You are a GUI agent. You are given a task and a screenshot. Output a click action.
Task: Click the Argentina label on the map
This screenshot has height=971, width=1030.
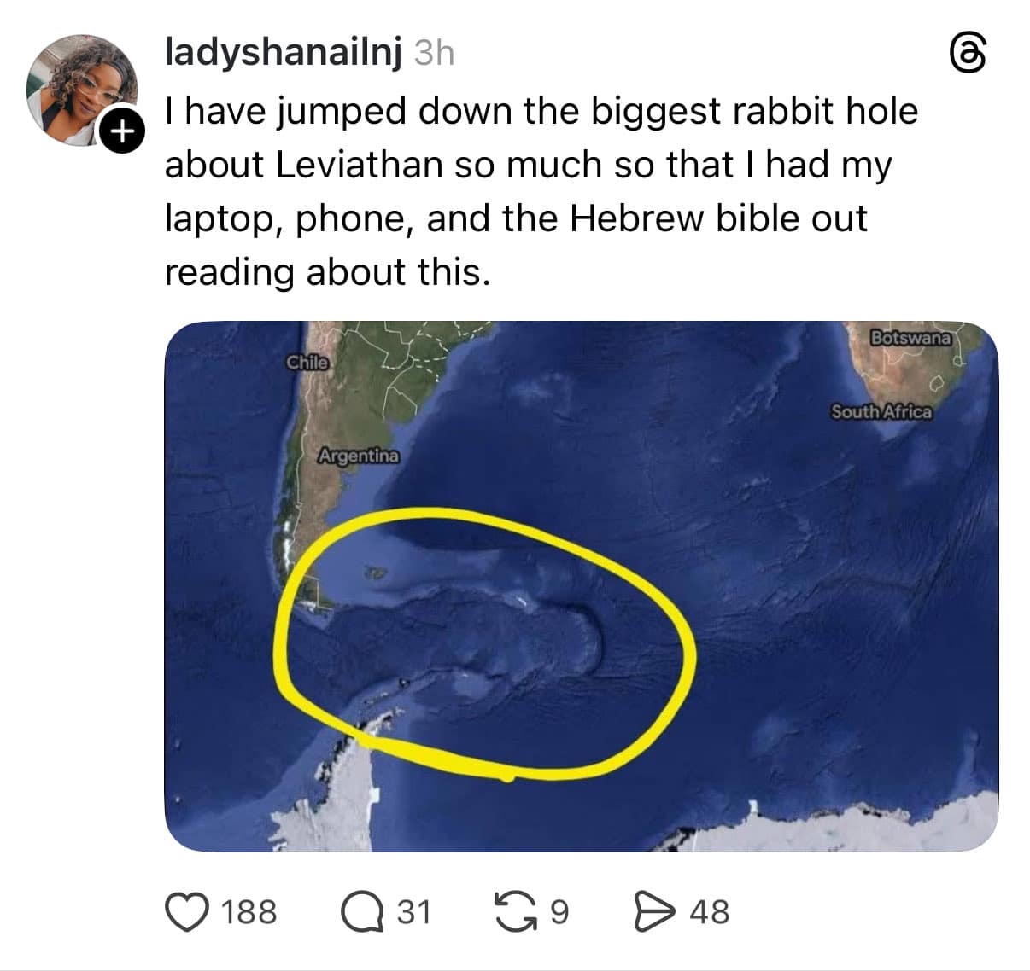click(x=360, y=456)
